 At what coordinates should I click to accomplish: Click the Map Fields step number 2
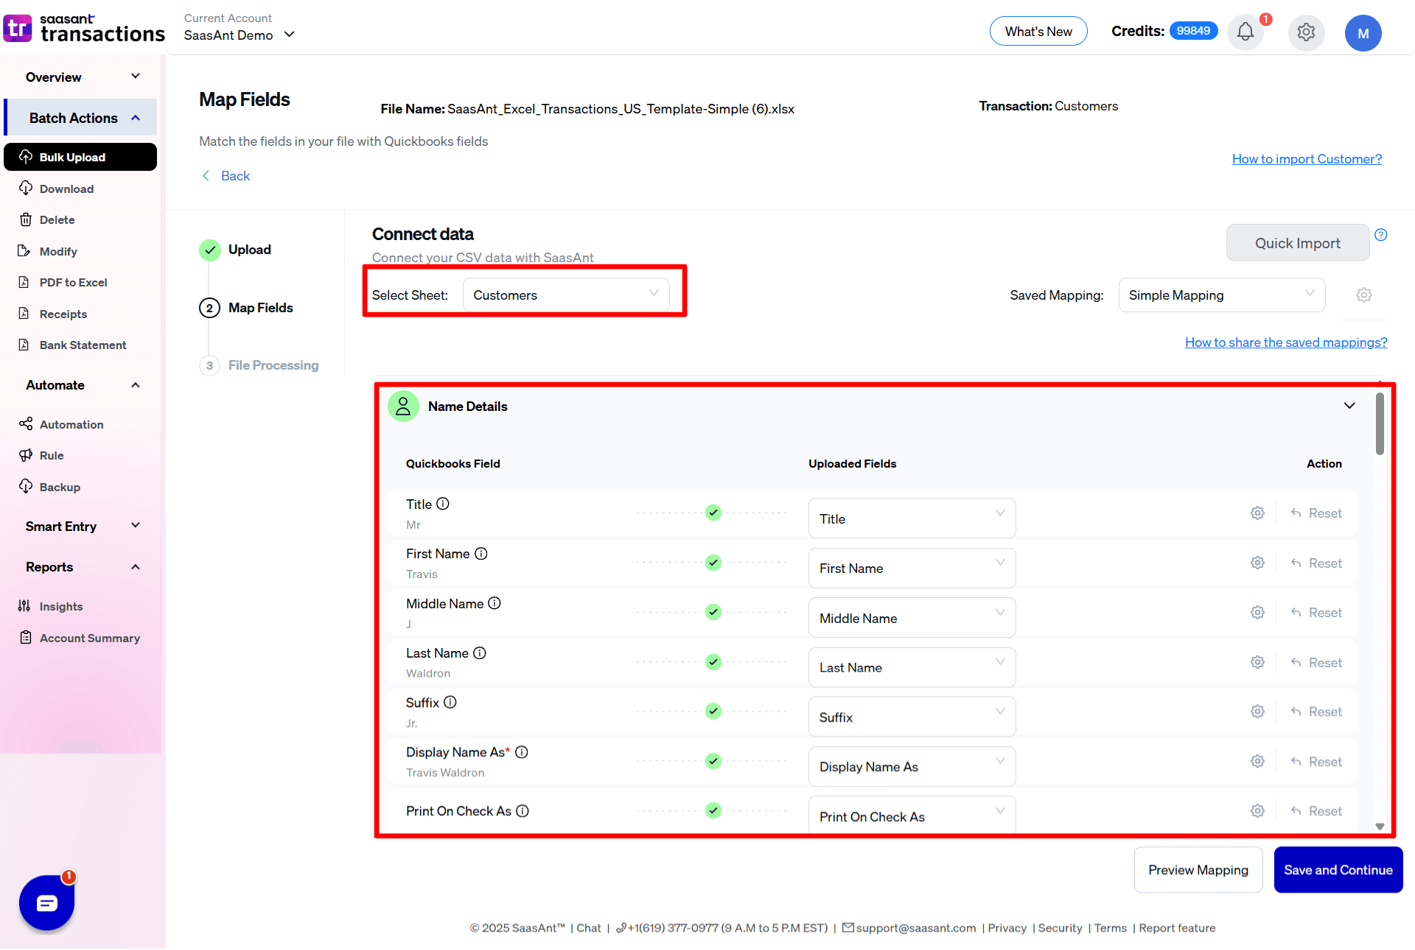[x=209, y=309]
